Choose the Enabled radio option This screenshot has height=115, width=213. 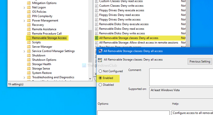pyautogui.click(x=100, y=78)
